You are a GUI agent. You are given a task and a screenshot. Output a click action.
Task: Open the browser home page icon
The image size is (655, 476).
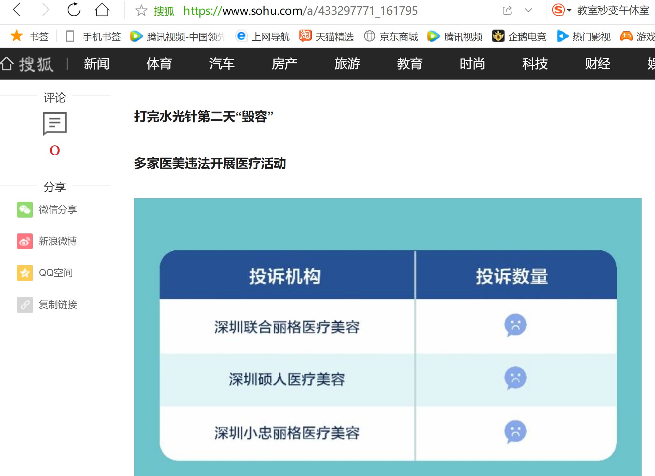click(102, 10)
